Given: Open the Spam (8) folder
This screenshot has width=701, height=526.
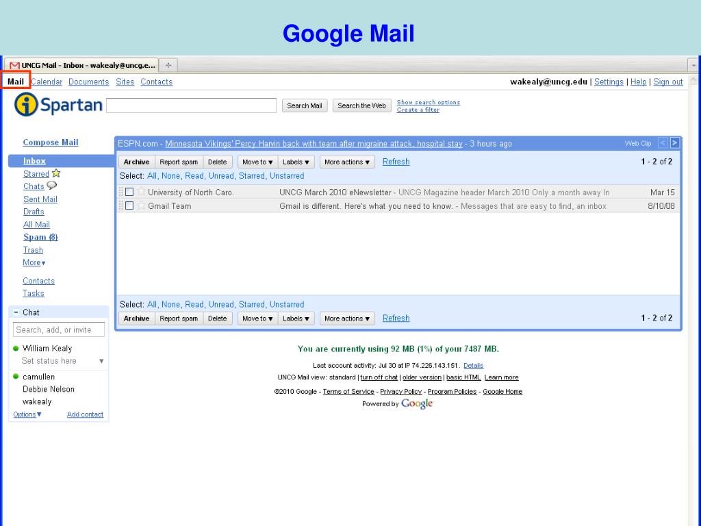Looking at the screenshot, I should 40,237.
